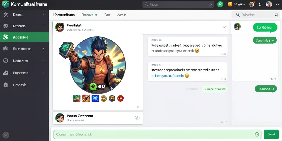Open Melfentes in the sidebar

[25, 61]
